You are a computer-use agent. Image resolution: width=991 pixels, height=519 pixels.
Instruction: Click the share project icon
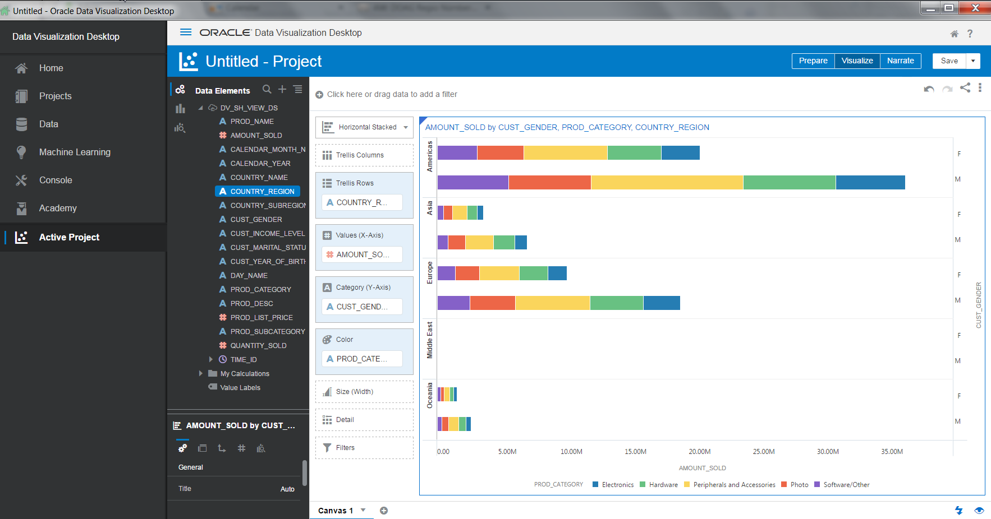coord(965,88)
